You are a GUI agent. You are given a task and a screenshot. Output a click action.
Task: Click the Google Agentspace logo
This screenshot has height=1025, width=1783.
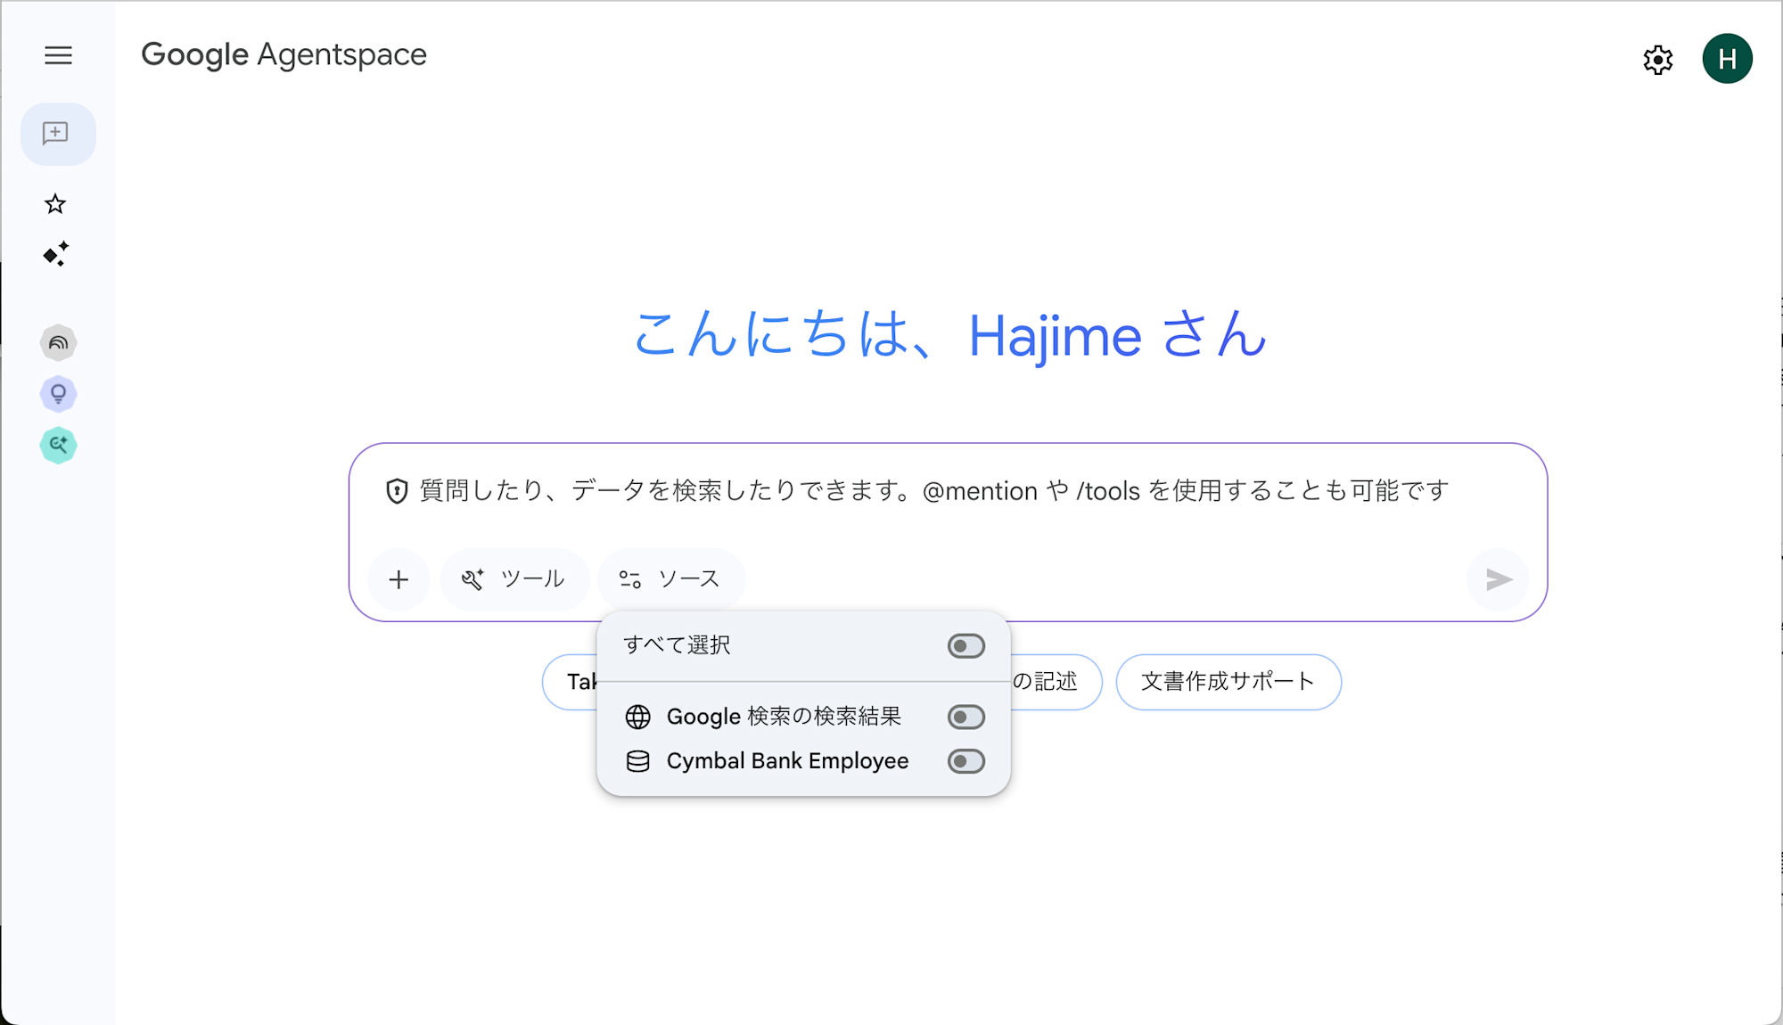pyautogui.click(x=283, y=55)
